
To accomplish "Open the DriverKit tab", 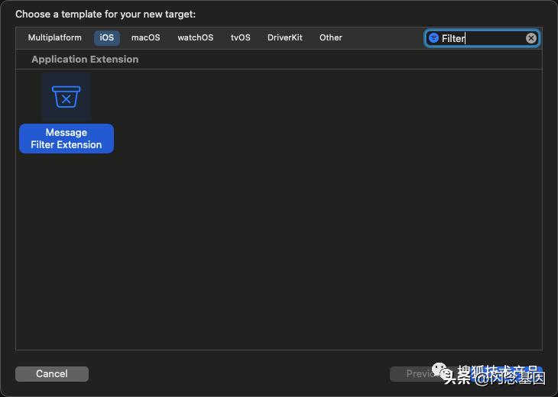I will [x=284, y=37].
